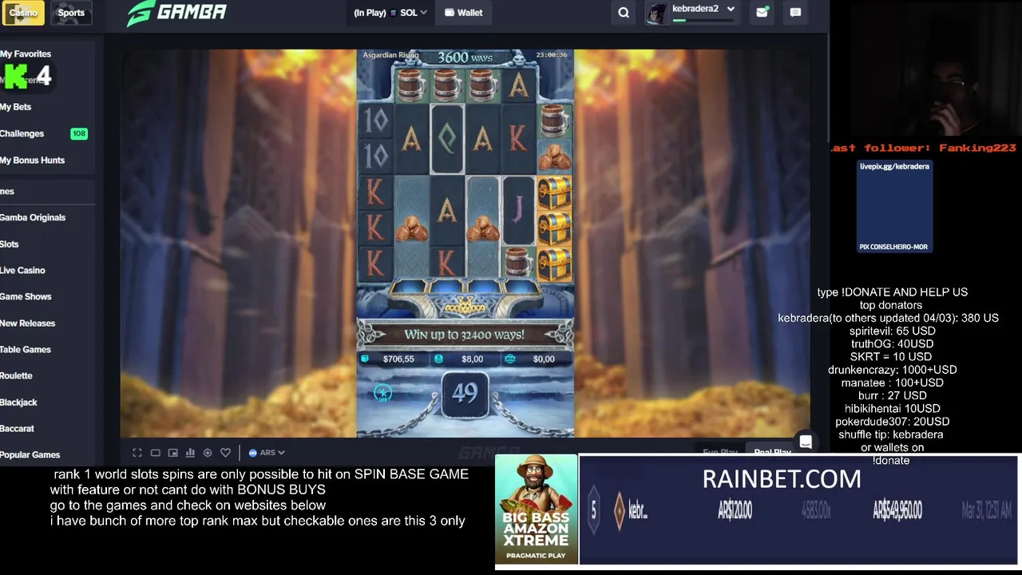The image size is (1022, 575).
Task: Open My Bets in sidebar
Action: click(x=16, y=107)
